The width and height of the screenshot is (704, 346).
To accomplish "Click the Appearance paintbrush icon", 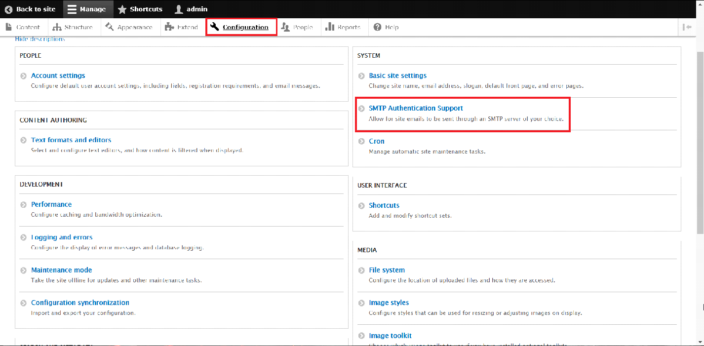I will coord(110,27).
